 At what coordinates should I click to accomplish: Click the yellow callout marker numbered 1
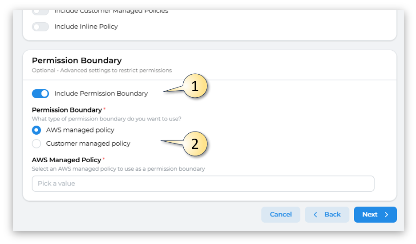pos(195,87)
